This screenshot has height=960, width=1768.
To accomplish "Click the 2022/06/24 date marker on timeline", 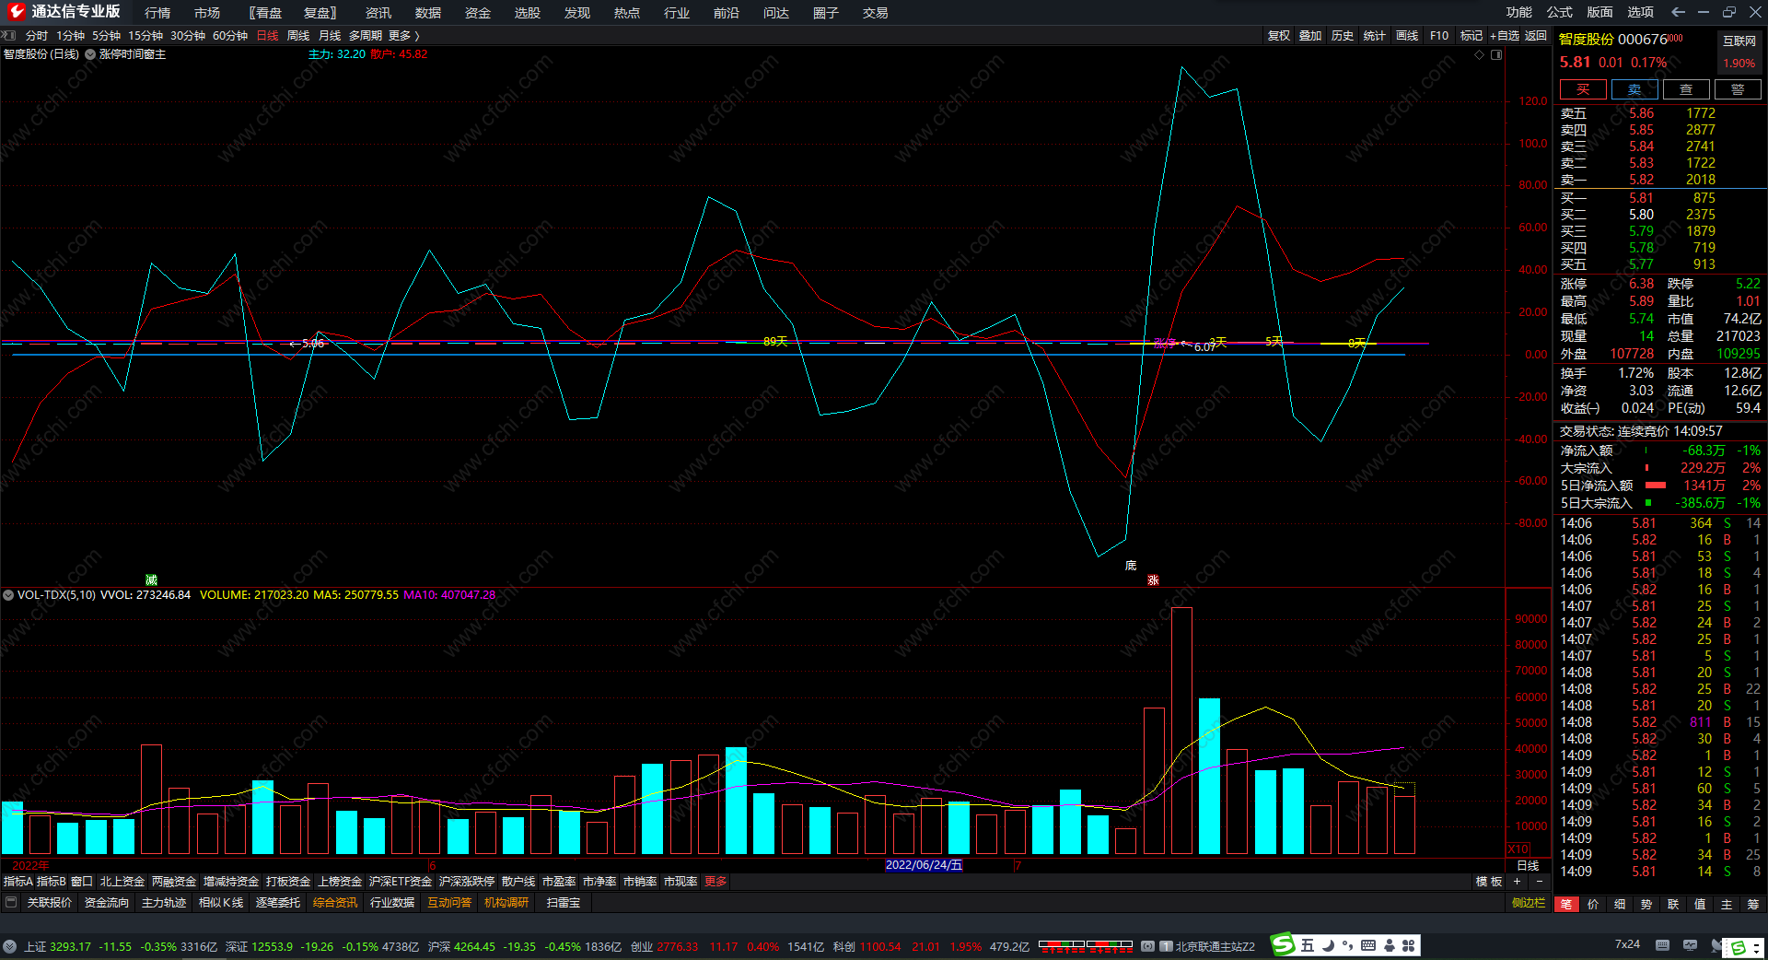I will (923, 865).
